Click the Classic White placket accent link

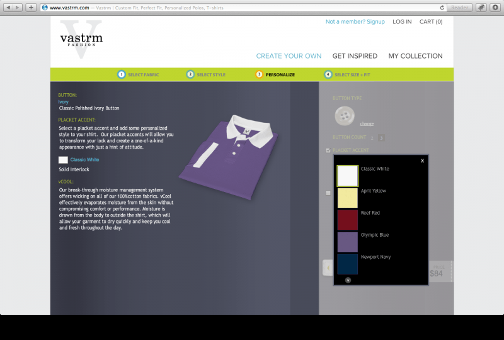pos(84,159)
